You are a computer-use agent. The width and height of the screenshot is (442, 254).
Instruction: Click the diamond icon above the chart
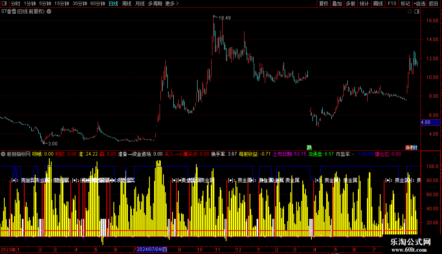(410, 12)
